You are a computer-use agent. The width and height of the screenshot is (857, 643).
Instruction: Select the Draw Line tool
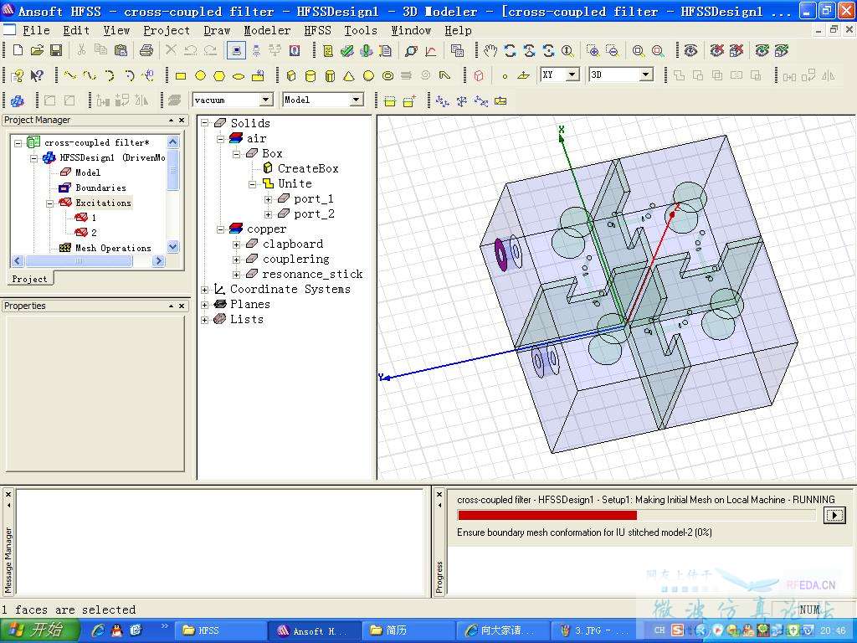click(x=69, y=75)
